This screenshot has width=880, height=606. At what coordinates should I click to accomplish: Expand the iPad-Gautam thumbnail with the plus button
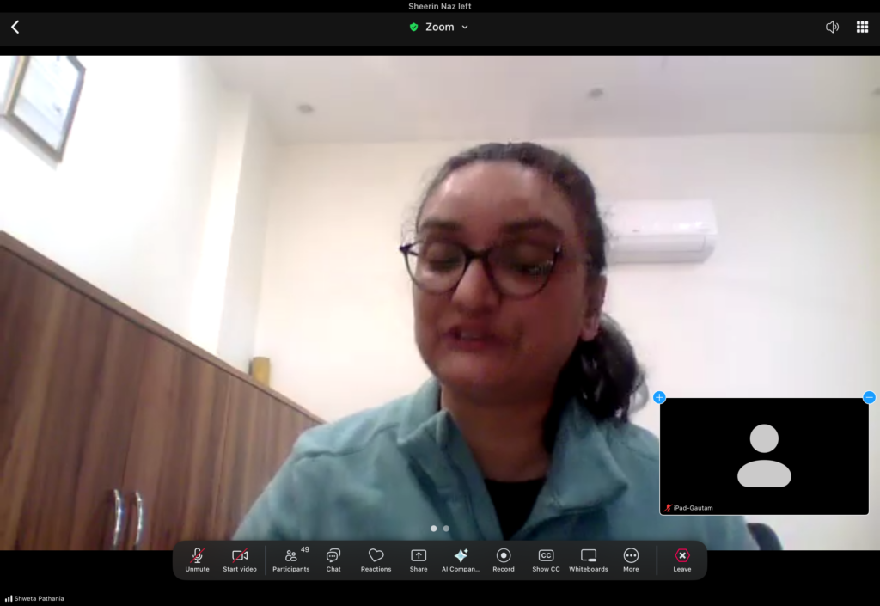(659, 397)
